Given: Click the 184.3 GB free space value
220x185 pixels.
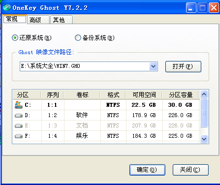Looking at the screenshot, I should tap(144, 136).
